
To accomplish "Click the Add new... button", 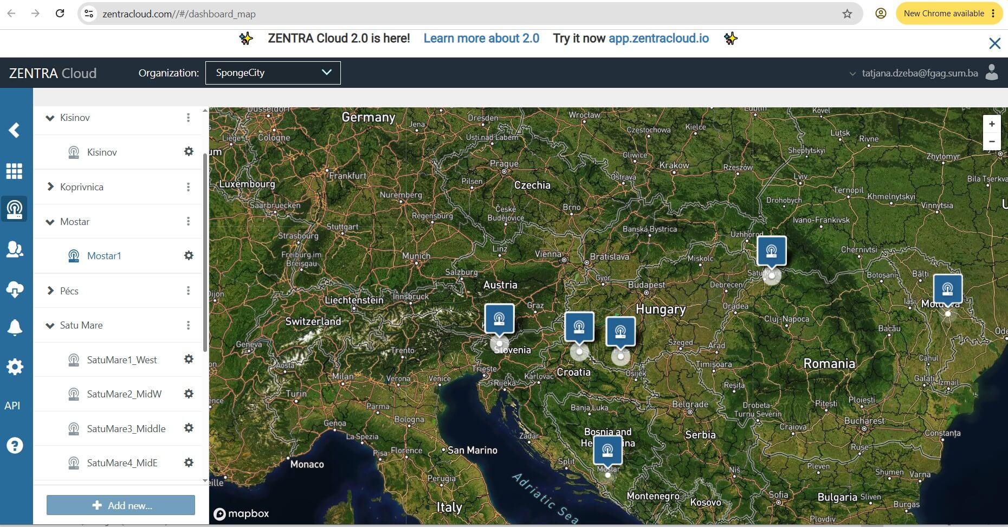I will click(121, 505).
